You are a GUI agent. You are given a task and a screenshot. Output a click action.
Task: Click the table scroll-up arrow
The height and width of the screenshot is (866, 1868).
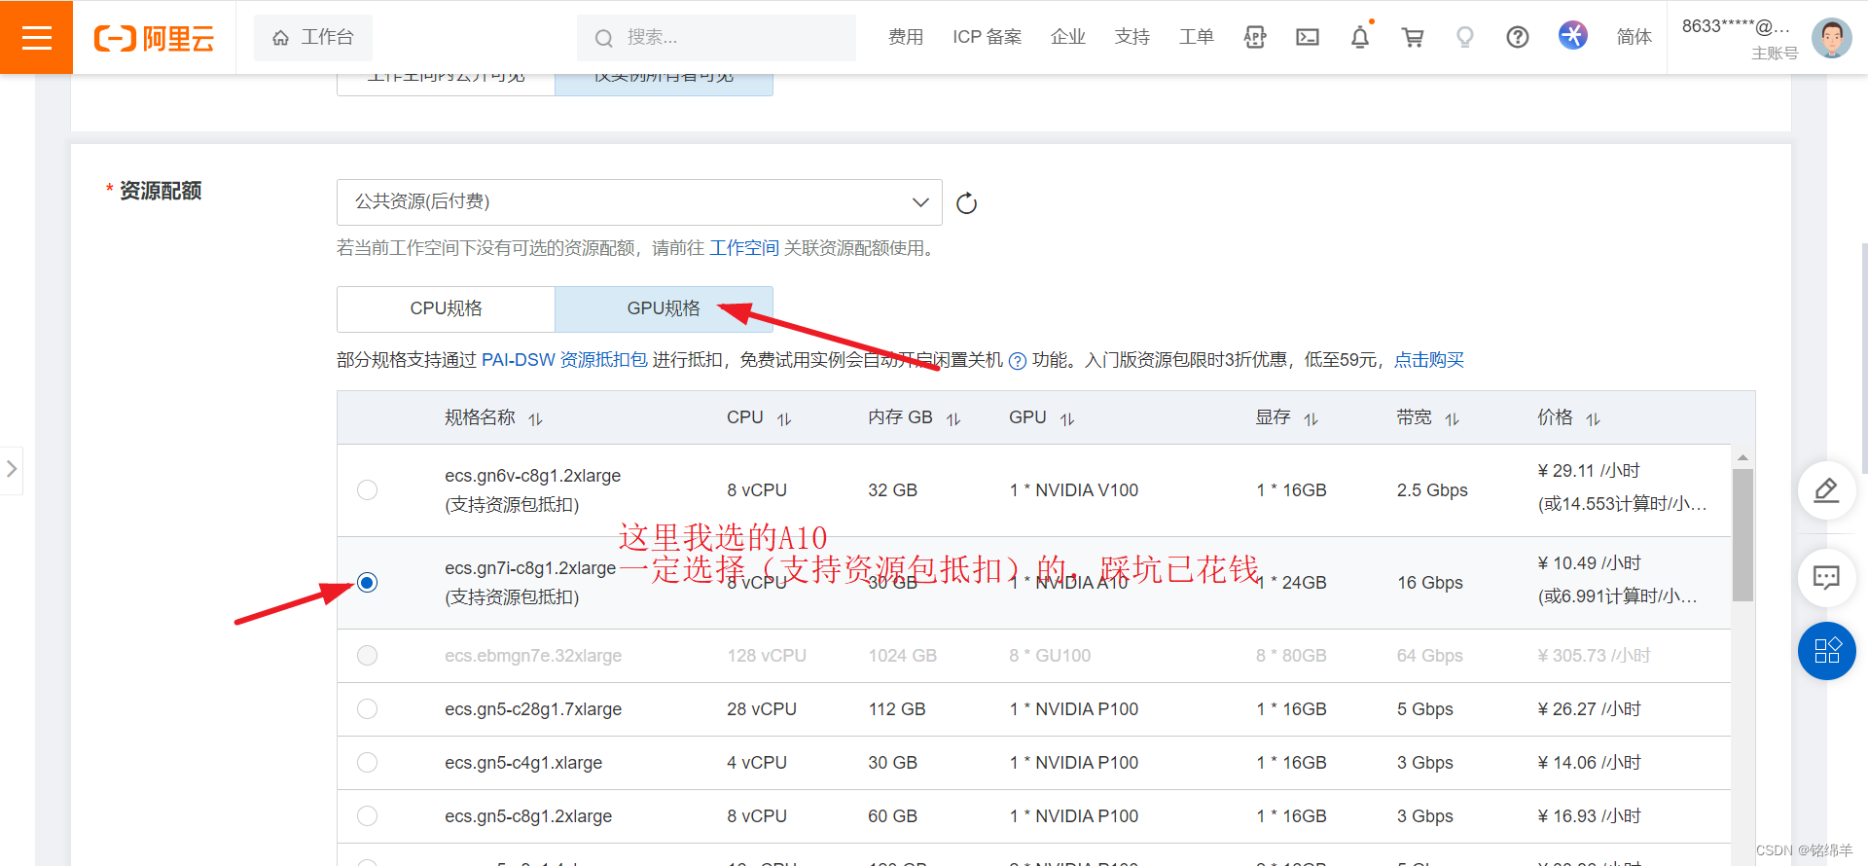1742,456
